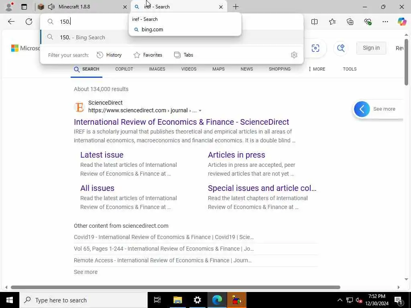Click the horizontal scrollbar thumb

point(176,287)
